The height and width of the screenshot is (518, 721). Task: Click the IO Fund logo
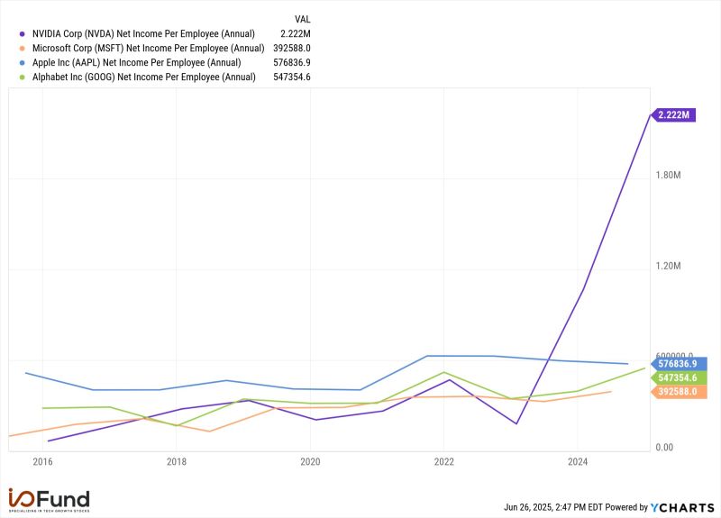click(x=49, y=499)
